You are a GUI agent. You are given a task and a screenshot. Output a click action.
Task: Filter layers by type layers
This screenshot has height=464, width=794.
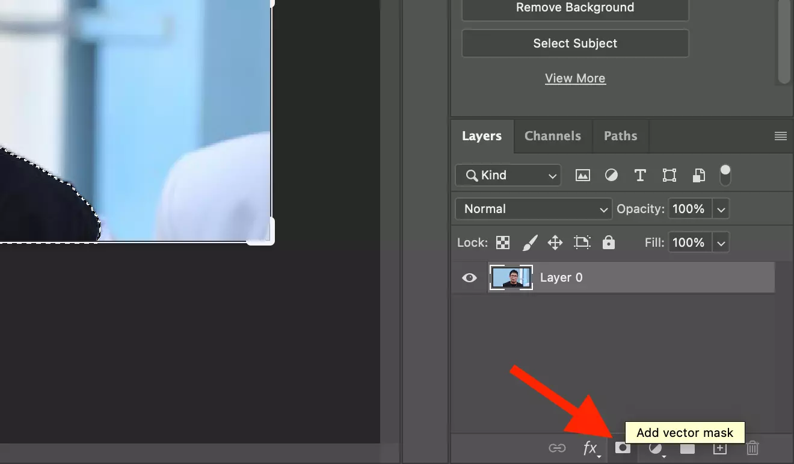tap(640, 175)
